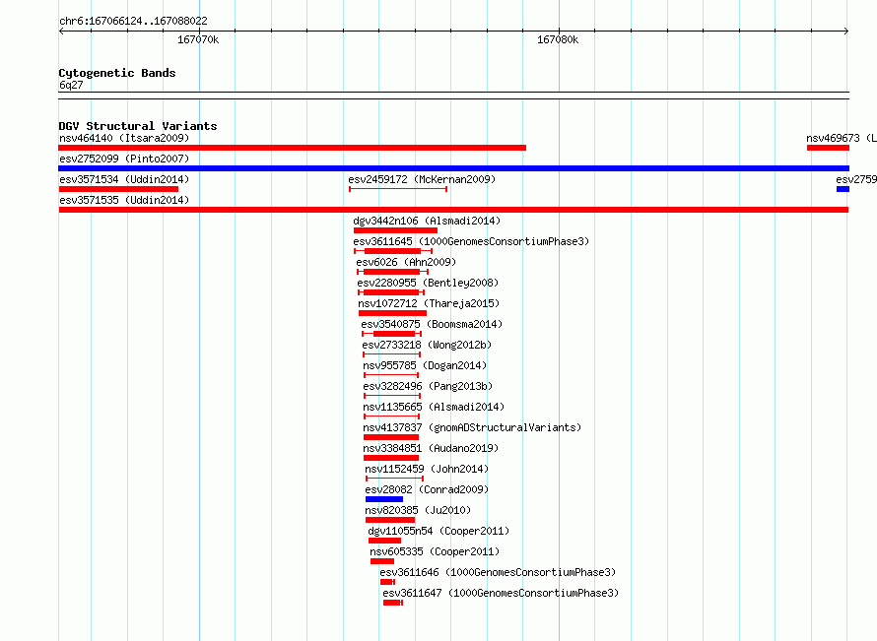
Task: Click the thin red line under nsv1135665
Action: click(391, 417)
